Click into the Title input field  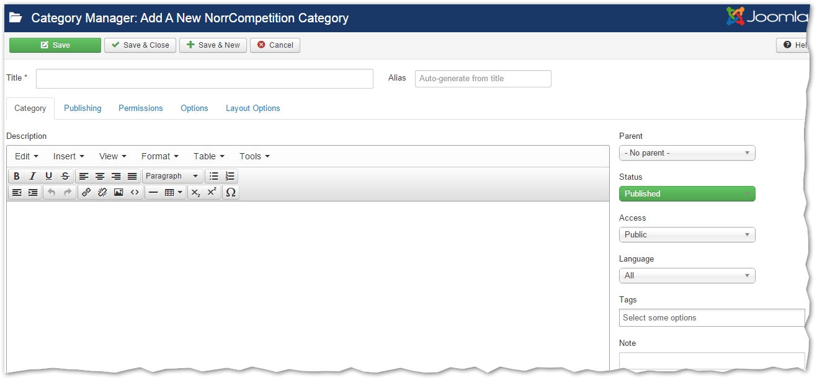coord(205,79)
